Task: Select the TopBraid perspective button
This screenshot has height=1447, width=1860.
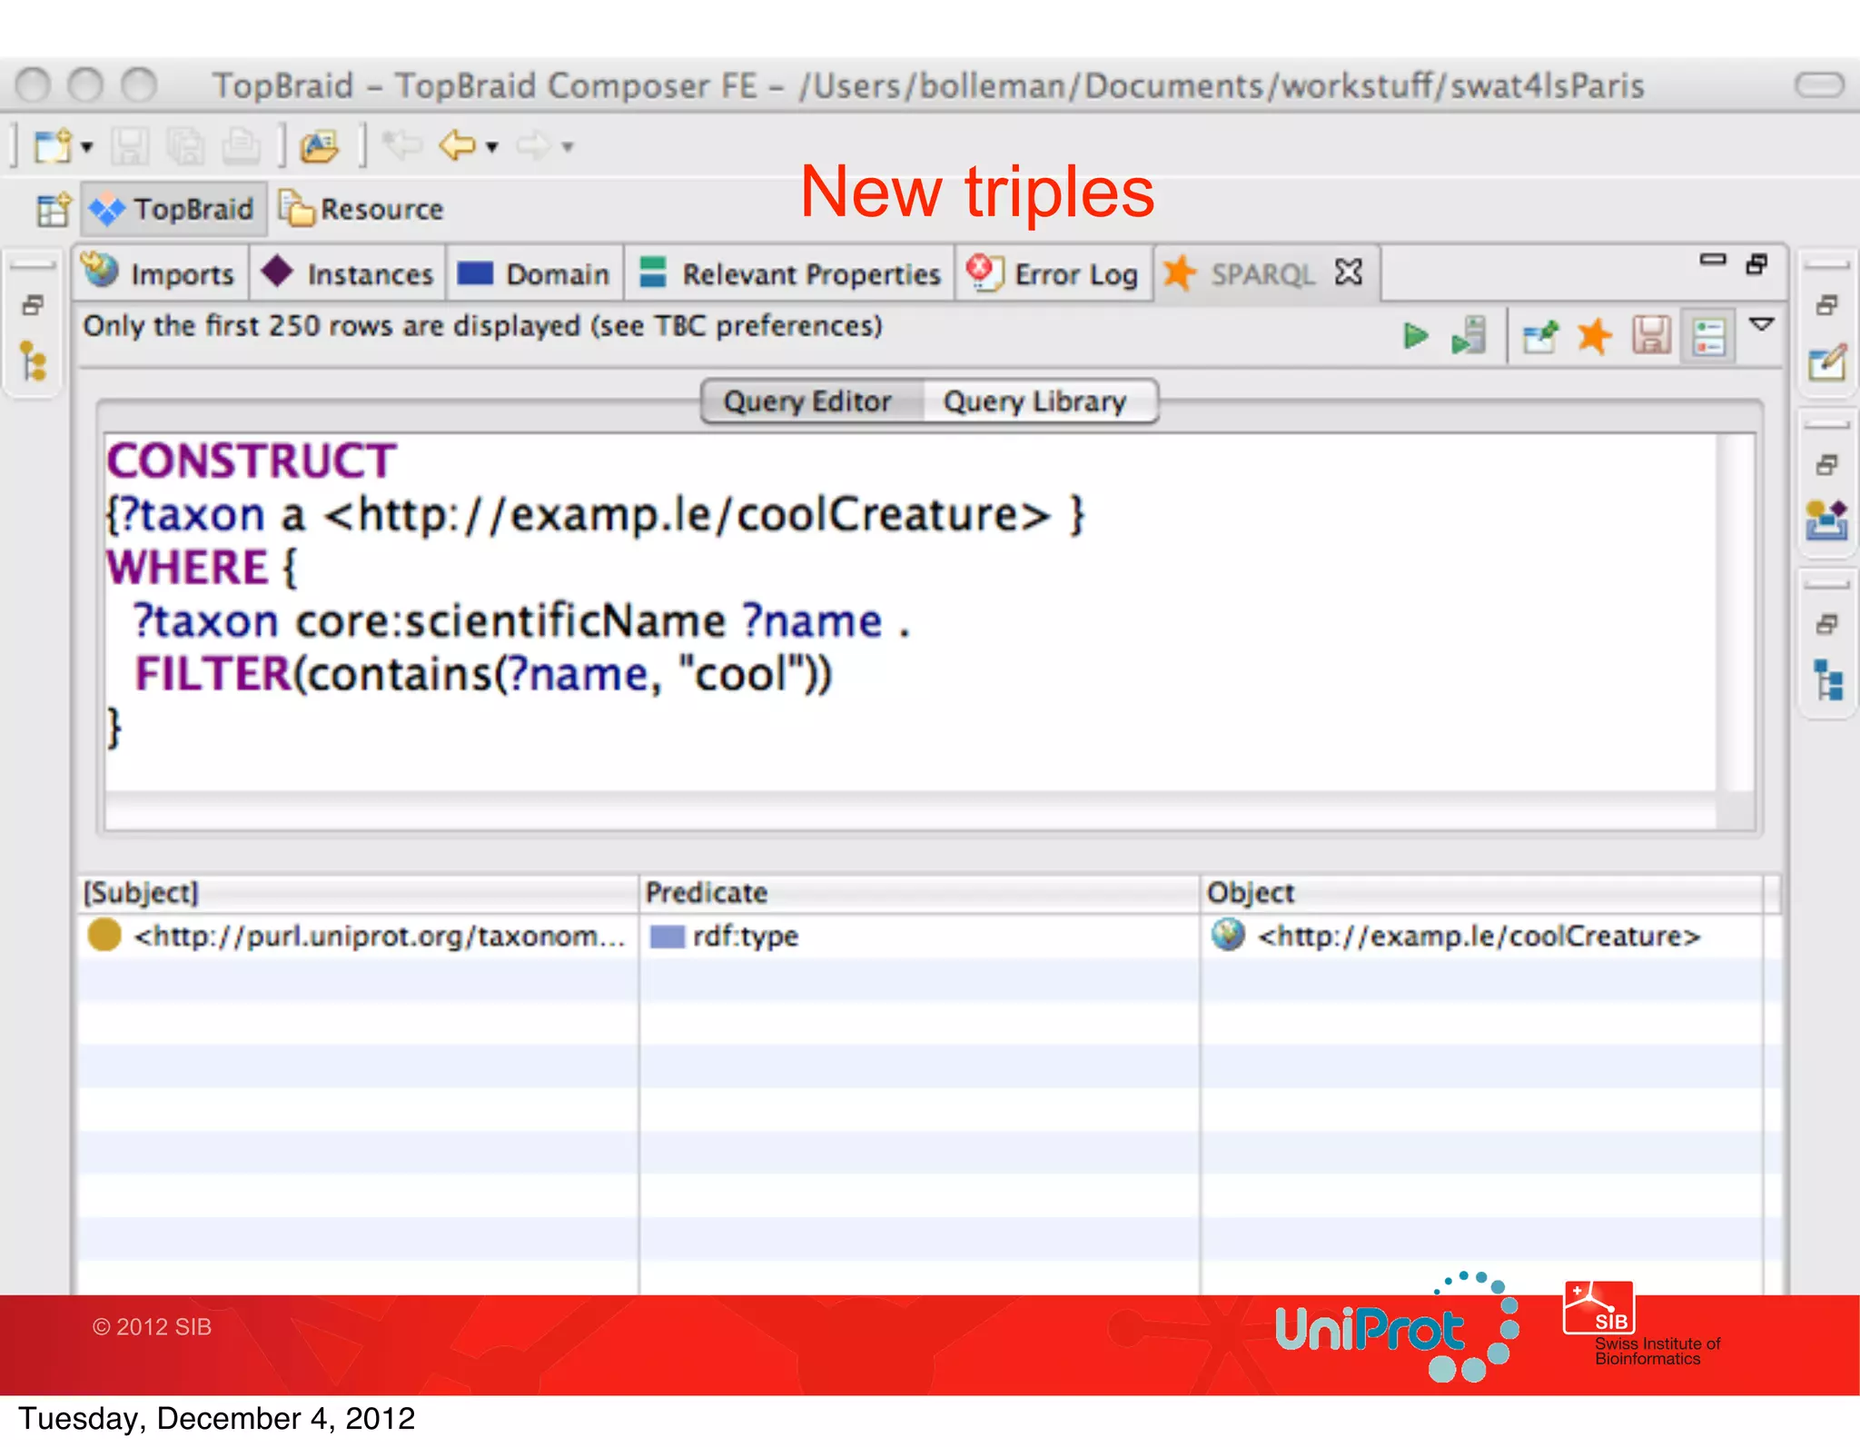Action: click(x=173, y=210)
